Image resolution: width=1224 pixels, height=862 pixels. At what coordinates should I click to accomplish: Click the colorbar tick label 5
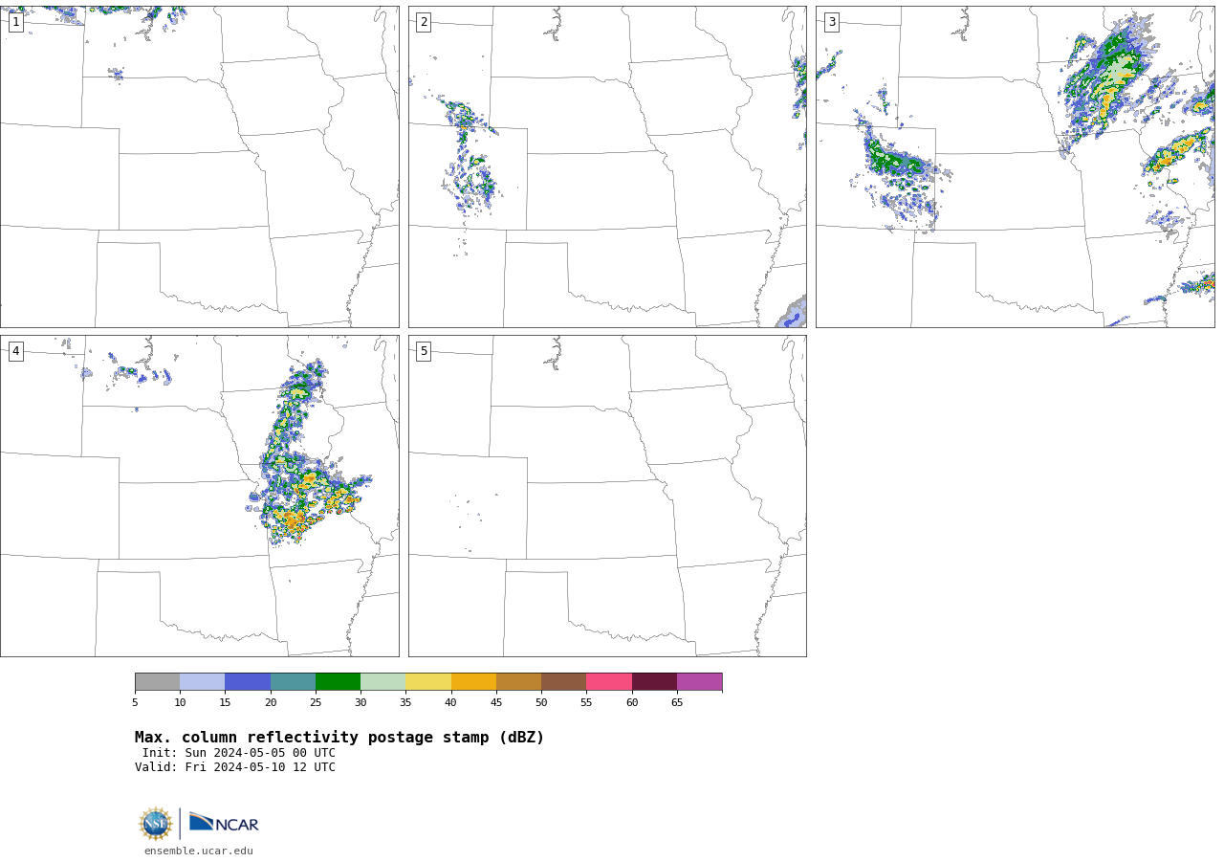[x=135, y=703]
